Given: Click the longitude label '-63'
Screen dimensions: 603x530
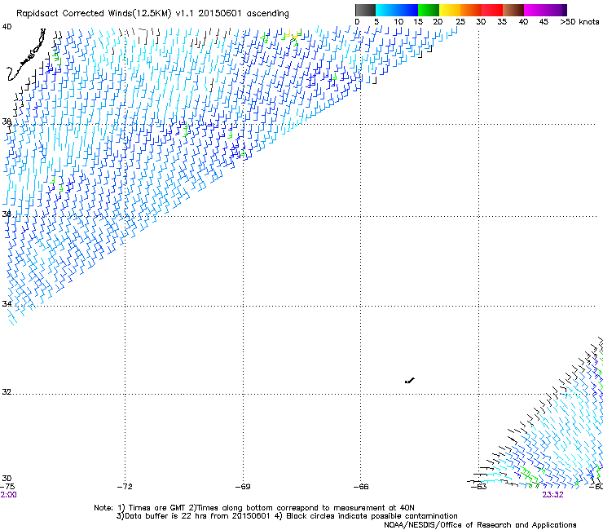Looking at the screenshot, I should pos(479,487).
